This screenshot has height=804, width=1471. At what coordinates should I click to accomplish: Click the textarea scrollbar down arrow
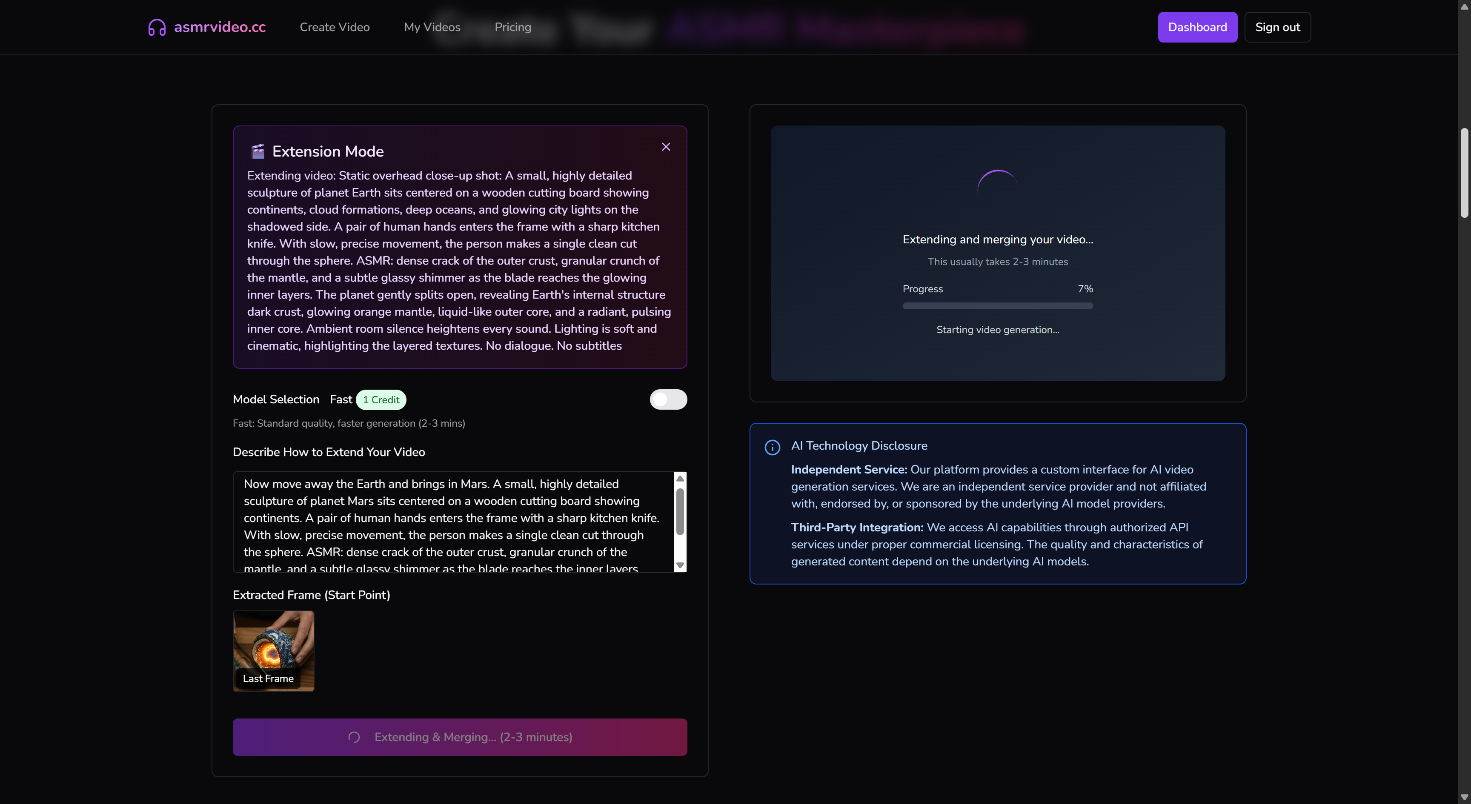coord(680,565)
